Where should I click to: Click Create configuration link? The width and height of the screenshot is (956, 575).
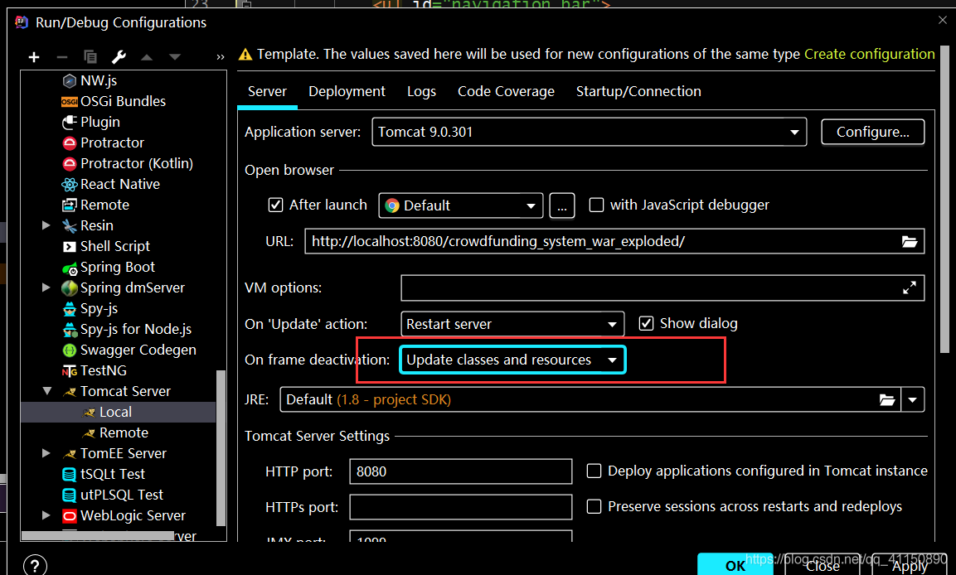[870, 54]
